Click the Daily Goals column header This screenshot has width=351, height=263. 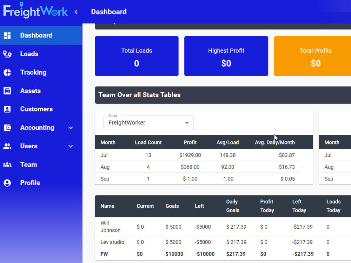(233, 206)
